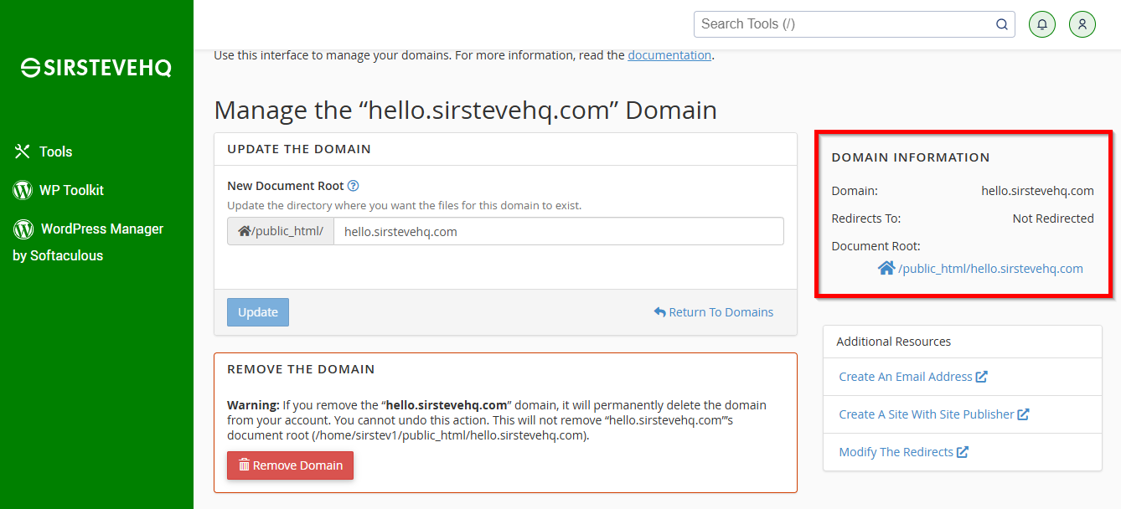Click the search magnifier icon
This screenshot has height=509, width=1121.
pos(1002,24)
